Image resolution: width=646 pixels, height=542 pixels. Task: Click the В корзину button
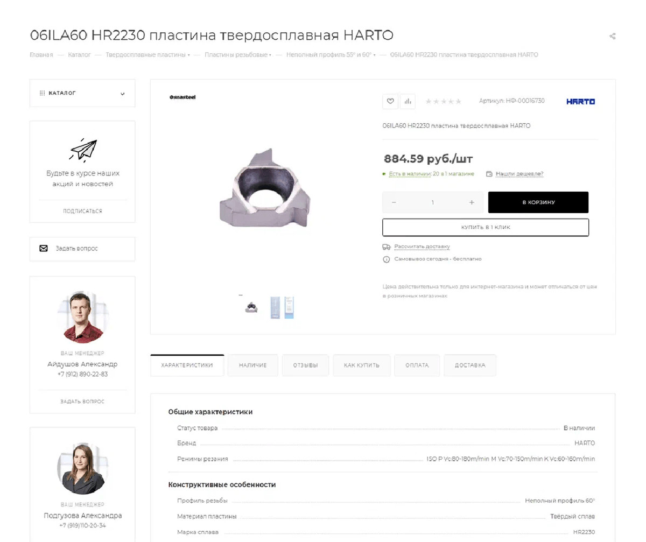click(538, 202)
